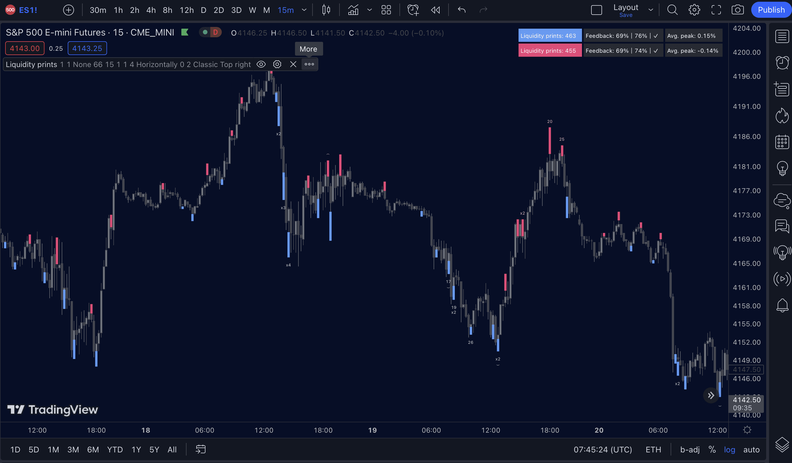Expand the time interval dropdown arrow
Screen dimensions: 792x463
pos(304,10)
